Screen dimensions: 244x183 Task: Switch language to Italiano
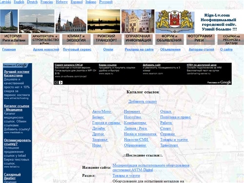(x=91, y=2)
